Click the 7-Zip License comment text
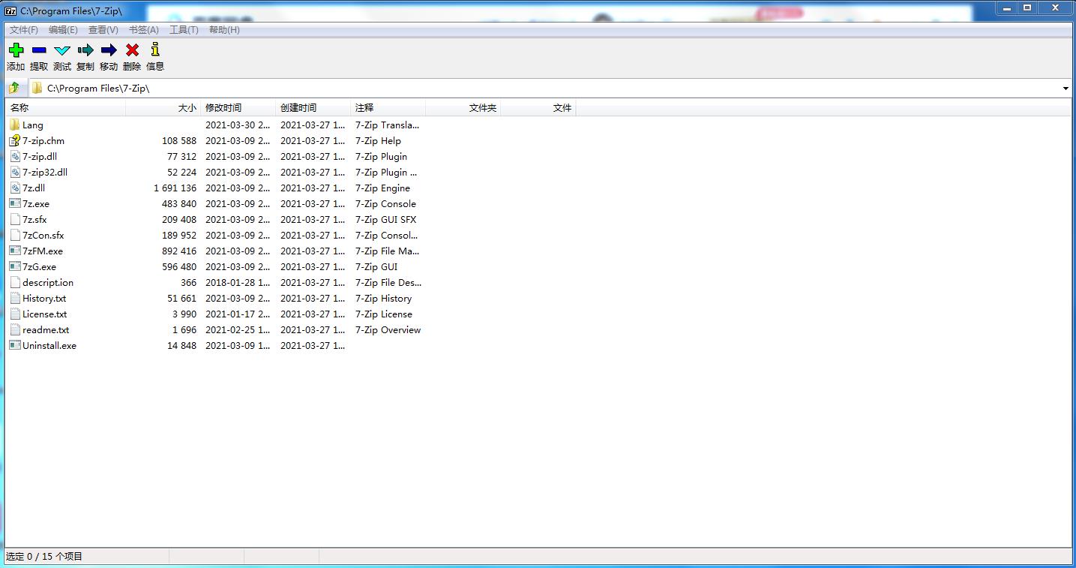This screenshot has height=568, width=1076. (x=383, y=314)
